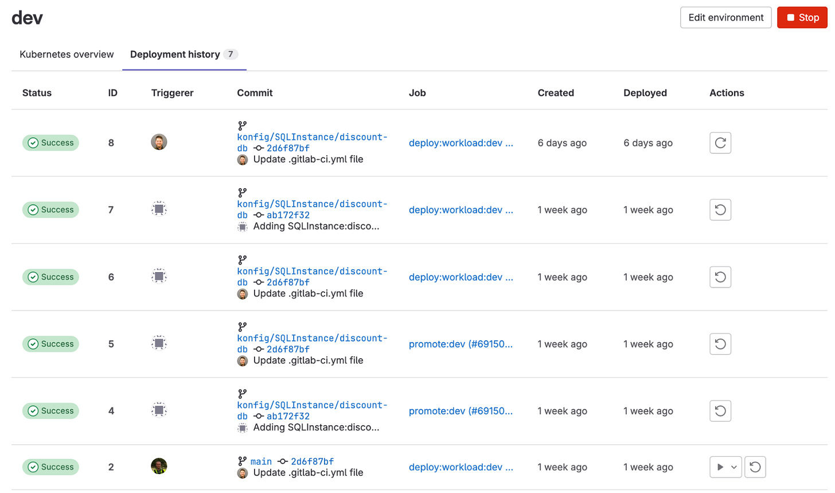Open the main branch link in deployment 2
Viewport: 835px width, 493px height.
coord(261,461)
